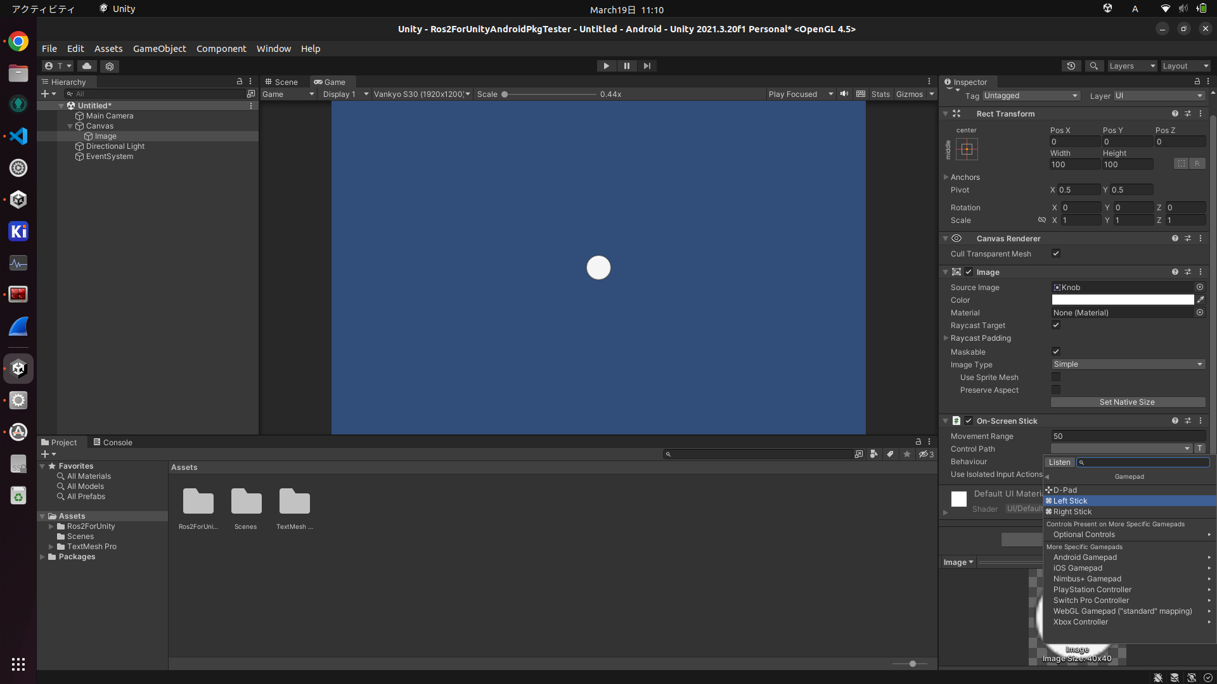Mute audio in Game view
Image resolution: width=1217 pixels, height=684 pixels.
844,94
